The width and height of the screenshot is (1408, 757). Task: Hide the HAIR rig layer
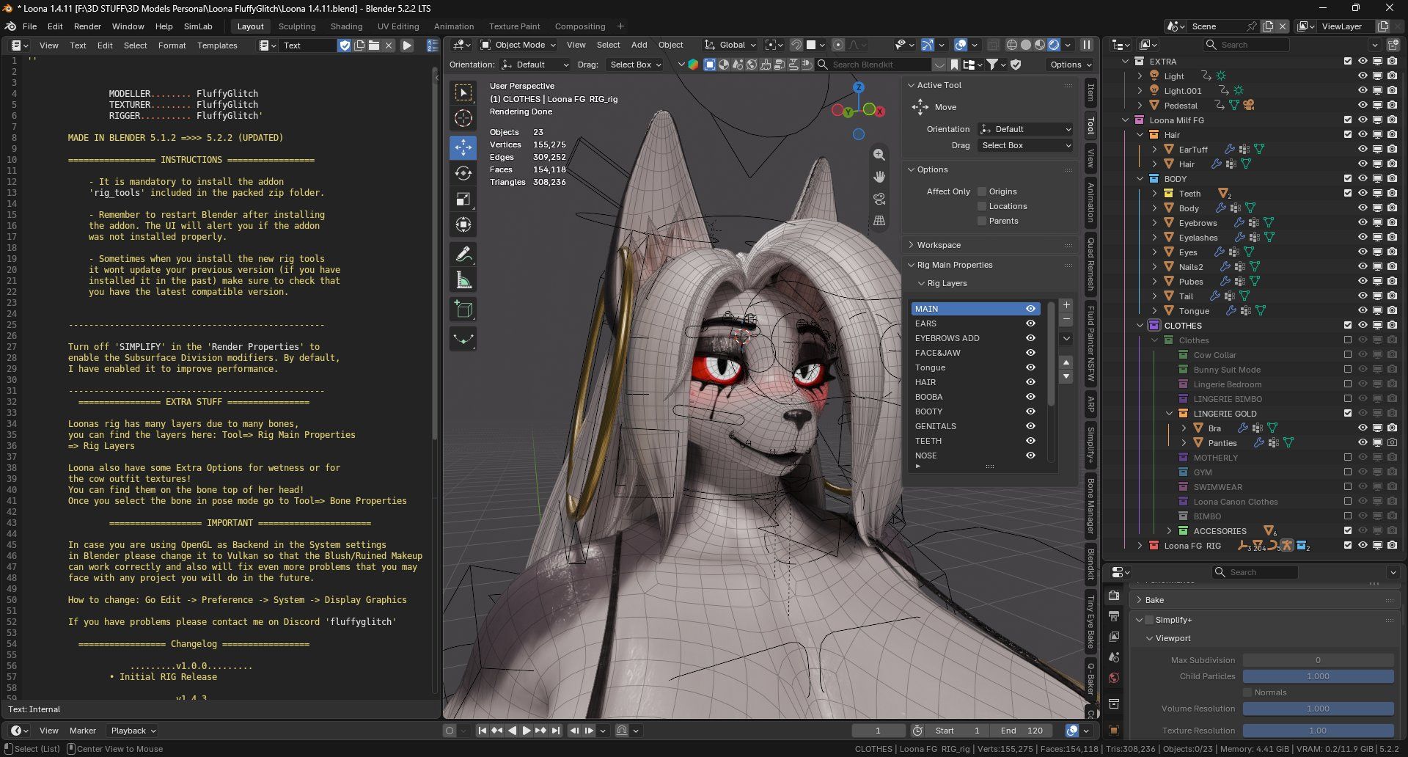click(x=1030, y=382)
